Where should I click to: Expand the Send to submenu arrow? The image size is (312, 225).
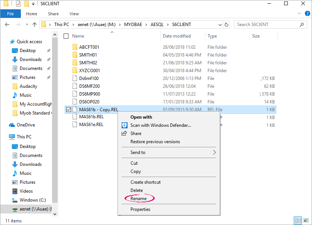pyautogui.click(x=214, y=152)
